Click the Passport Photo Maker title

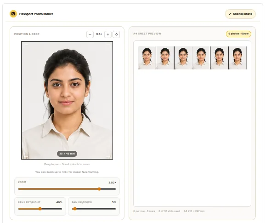point(36,14)
